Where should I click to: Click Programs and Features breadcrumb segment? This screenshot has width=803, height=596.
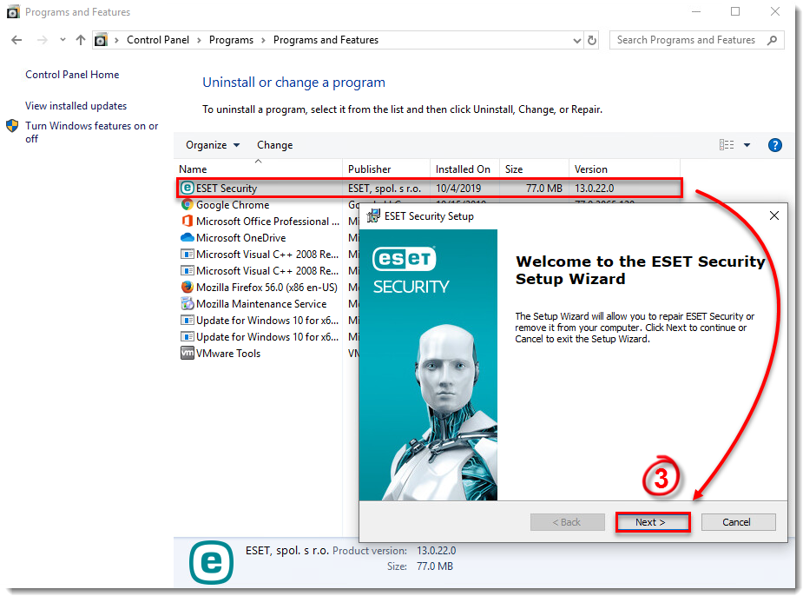[326, 40]
